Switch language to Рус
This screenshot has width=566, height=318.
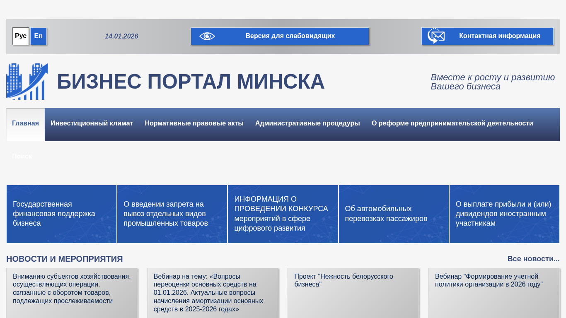click(21, 36)
